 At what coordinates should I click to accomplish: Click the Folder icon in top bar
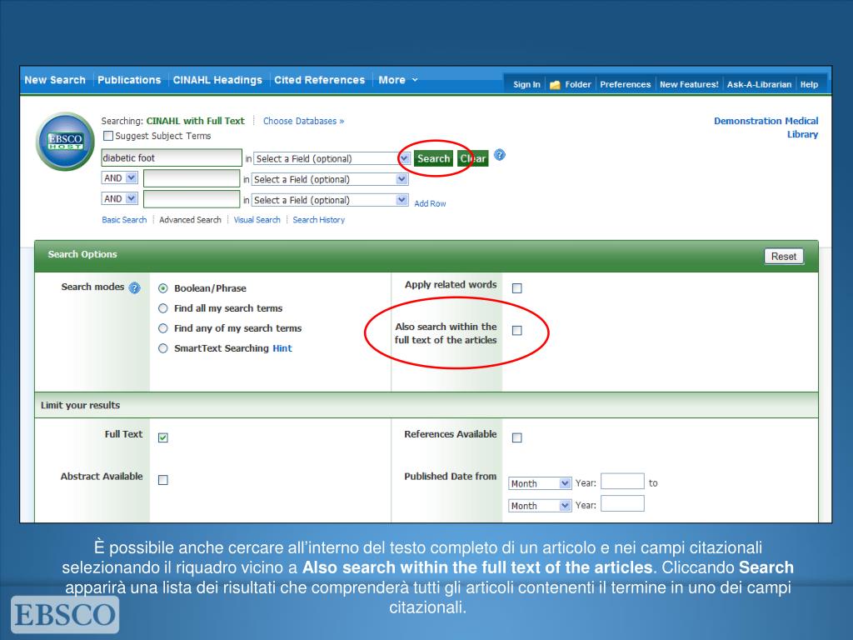click(x=555, y=85)
